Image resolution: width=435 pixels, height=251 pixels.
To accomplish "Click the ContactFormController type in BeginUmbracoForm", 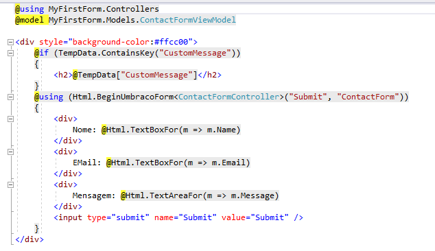I will pyautogui.click(x=229, y=97).
